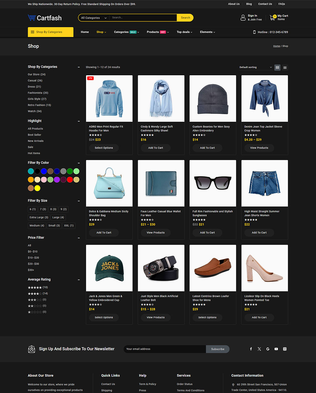Click the X (Twitter) social icon
The image size is (316, 393).
tap(259, 349)
